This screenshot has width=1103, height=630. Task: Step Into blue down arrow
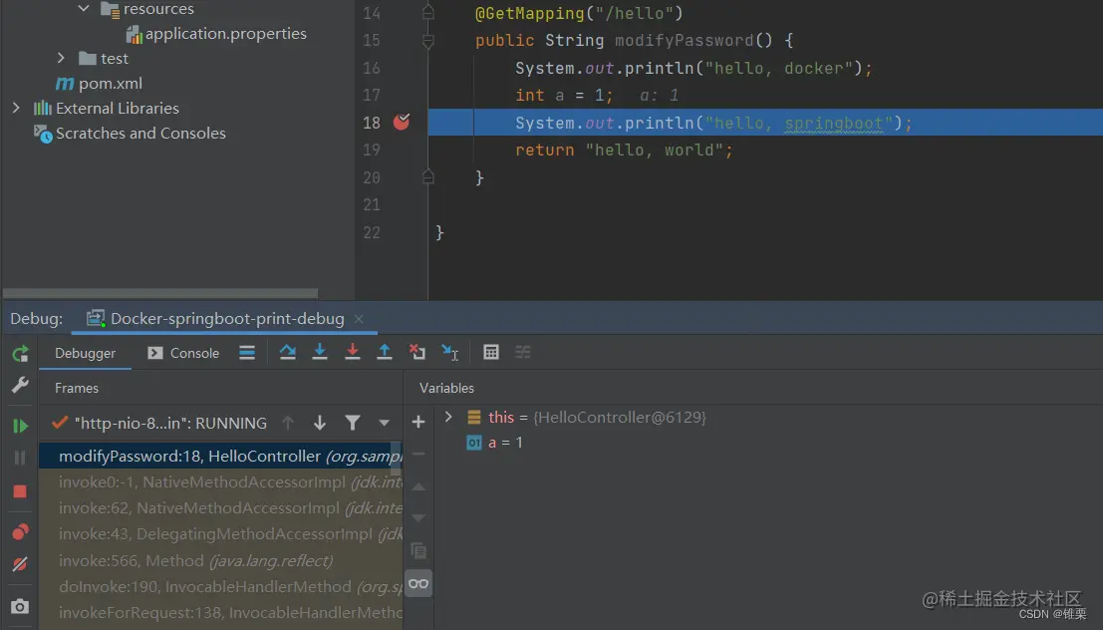pos(320,352)
